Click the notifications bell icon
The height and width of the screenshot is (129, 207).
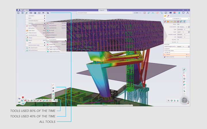(179, 13)
